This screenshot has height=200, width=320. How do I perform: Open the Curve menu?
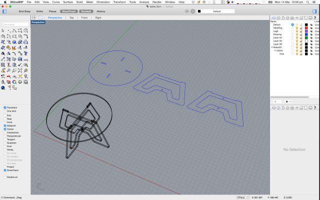56,2
